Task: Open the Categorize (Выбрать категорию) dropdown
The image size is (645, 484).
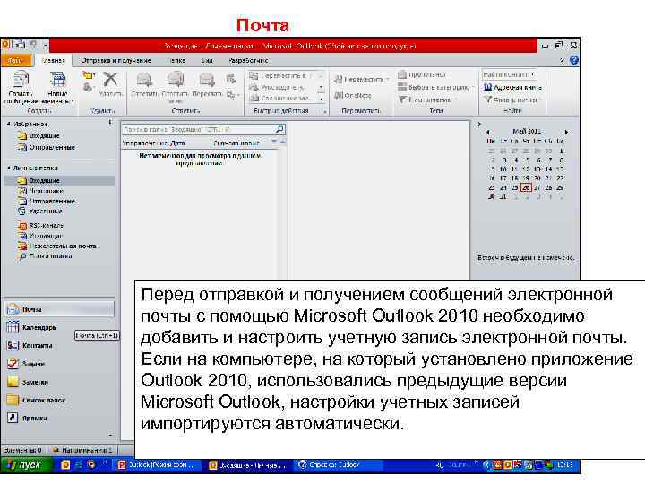Action: pos(436,87)
